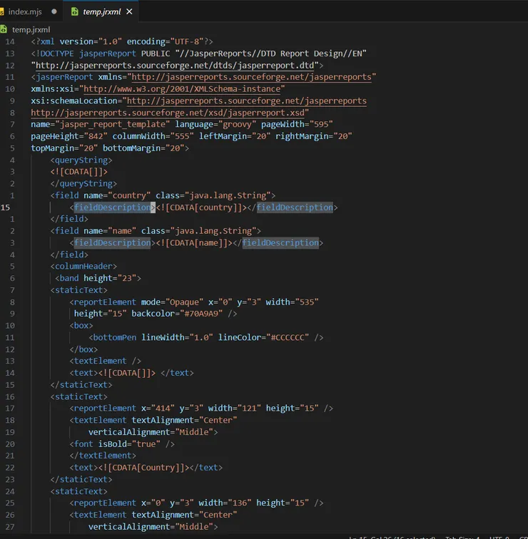Open the jasperreport.xsd URL link
This screenshot has width=528, height=539.
168,113
